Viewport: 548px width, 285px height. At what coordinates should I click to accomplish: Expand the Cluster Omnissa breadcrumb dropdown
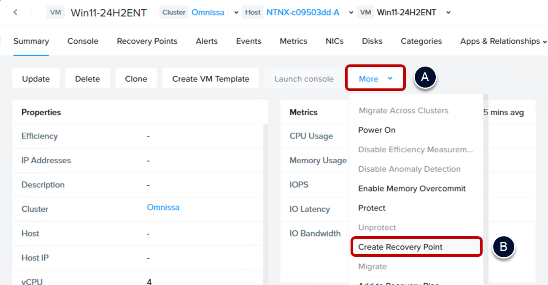click(x=236, y=13)
